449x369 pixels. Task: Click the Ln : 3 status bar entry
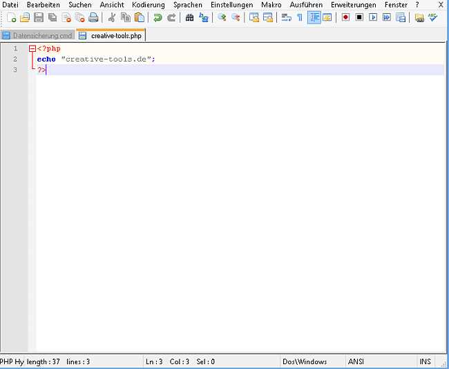[x=154, y=361]
